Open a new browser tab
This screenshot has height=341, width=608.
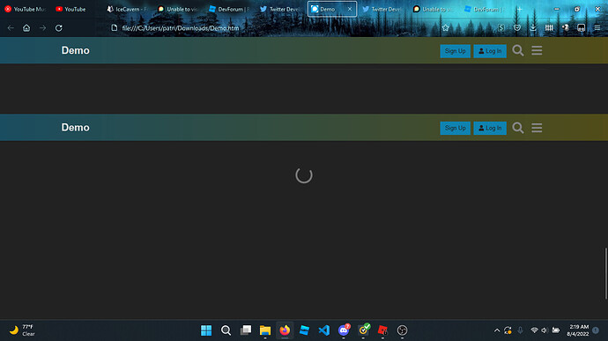(x=520, y=9)
